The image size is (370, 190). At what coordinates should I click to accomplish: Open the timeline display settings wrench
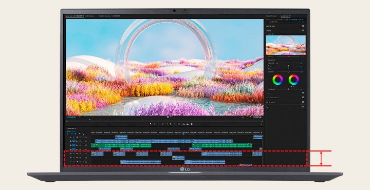[x=83, y=134]
